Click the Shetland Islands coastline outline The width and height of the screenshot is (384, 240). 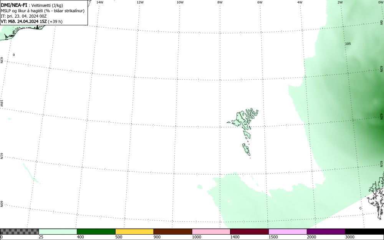pyautogui.click(x=377, y=196)
